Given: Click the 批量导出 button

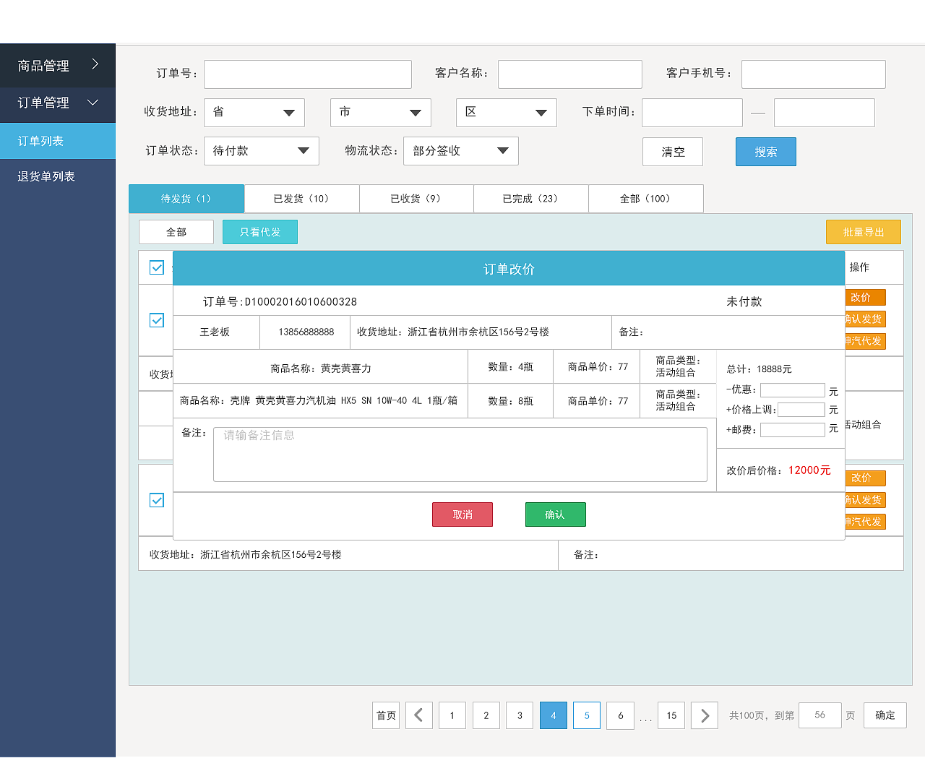Looking at the screenshot, I should point(864,232).
